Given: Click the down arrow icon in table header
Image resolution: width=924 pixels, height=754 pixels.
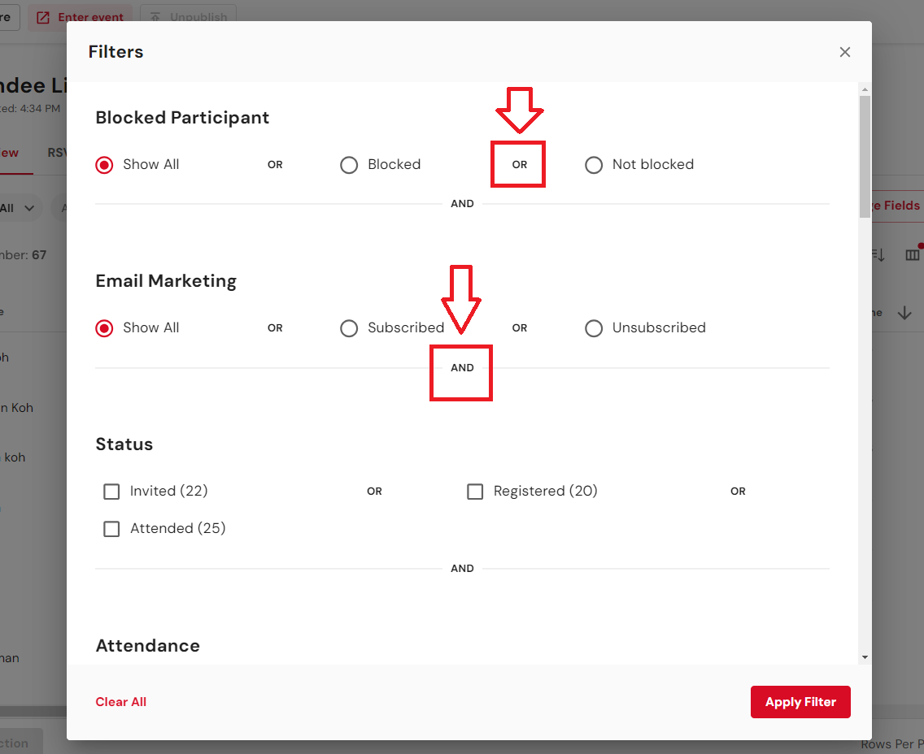Looking at the screenshot, I should (x=904, y=314).
